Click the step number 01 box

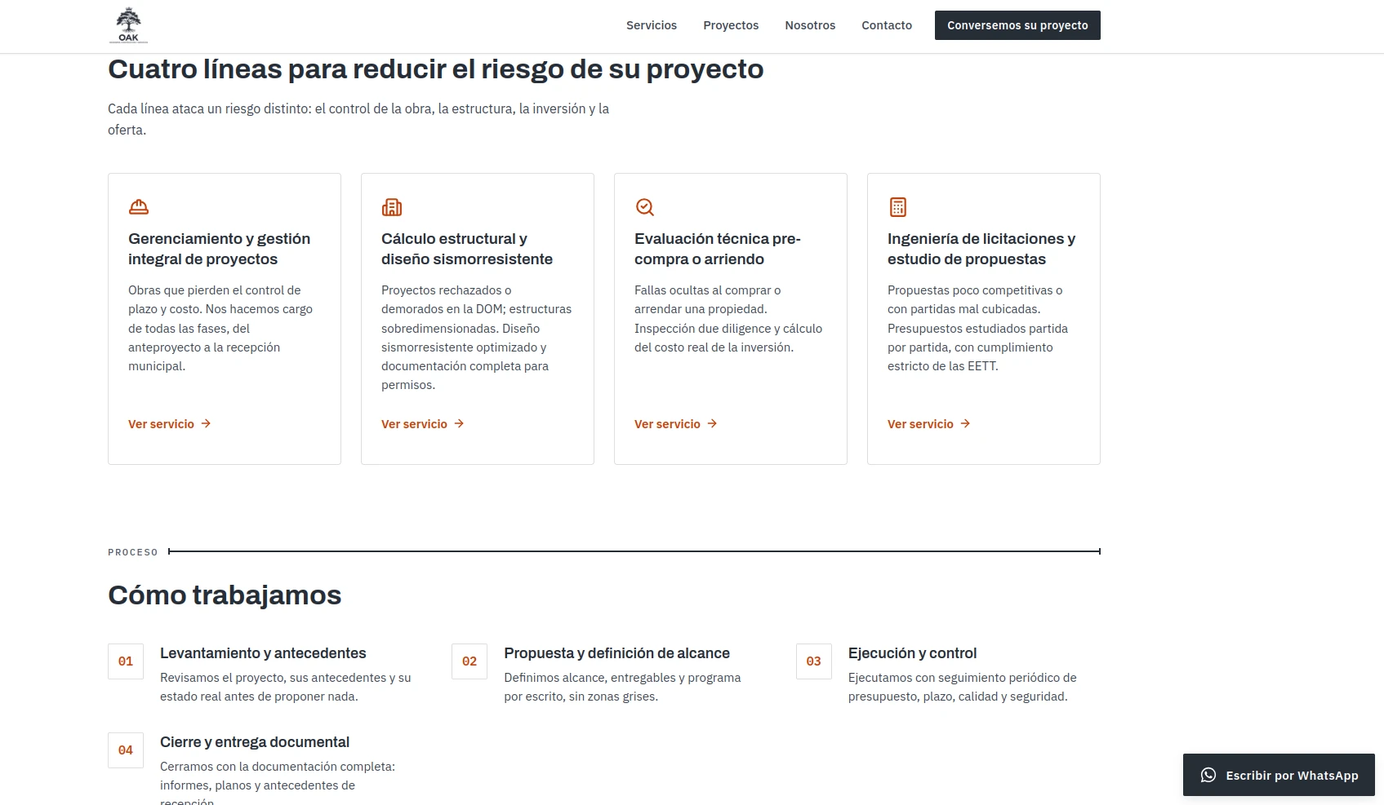pyautogui.click(x=126, y=661)
